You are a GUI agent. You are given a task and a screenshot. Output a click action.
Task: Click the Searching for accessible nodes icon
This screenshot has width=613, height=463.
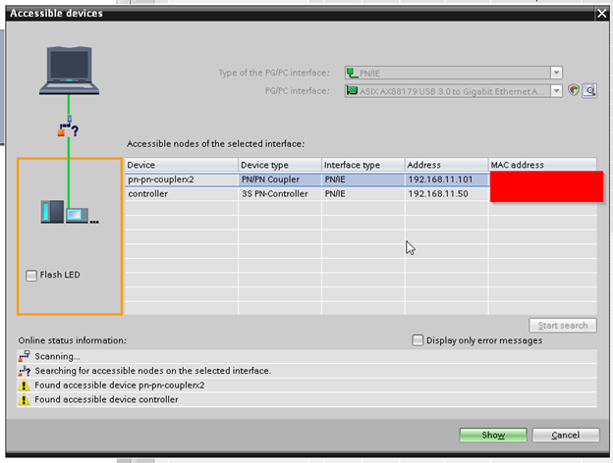pyautogui.click(x=24, y=371)
